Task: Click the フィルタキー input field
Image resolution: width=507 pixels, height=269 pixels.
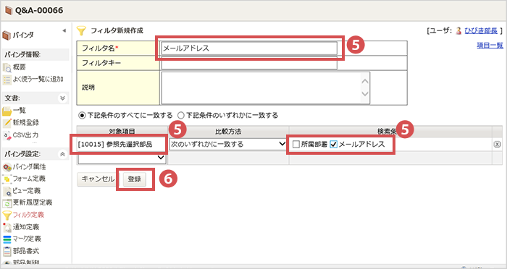Action: pos(249,63)
